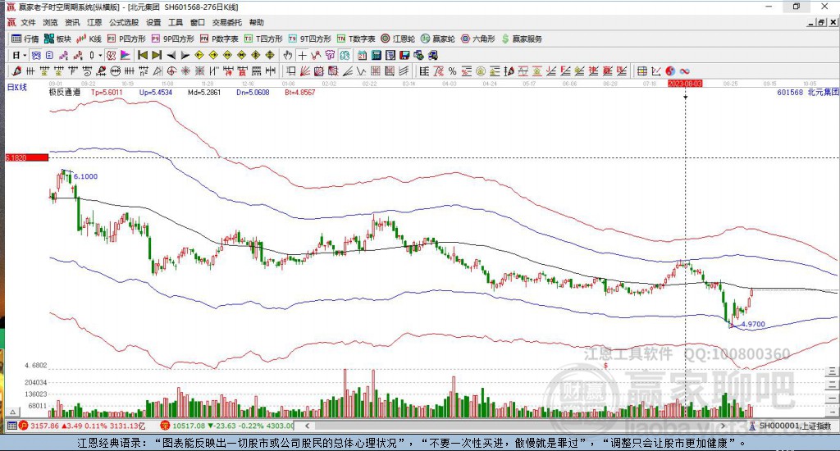Open the 交易委托 menu
The width and height of the screenshot is (840, 451).
pyautogui.click(x=226, y=22)
